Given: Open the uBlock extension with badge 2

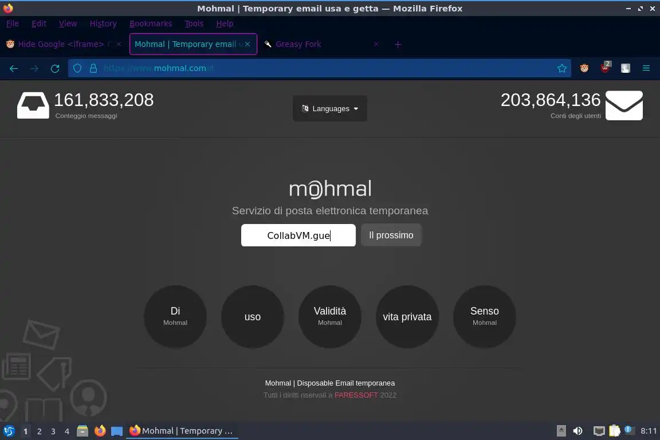Looking at the screenshot, I should tap(605, 68).
